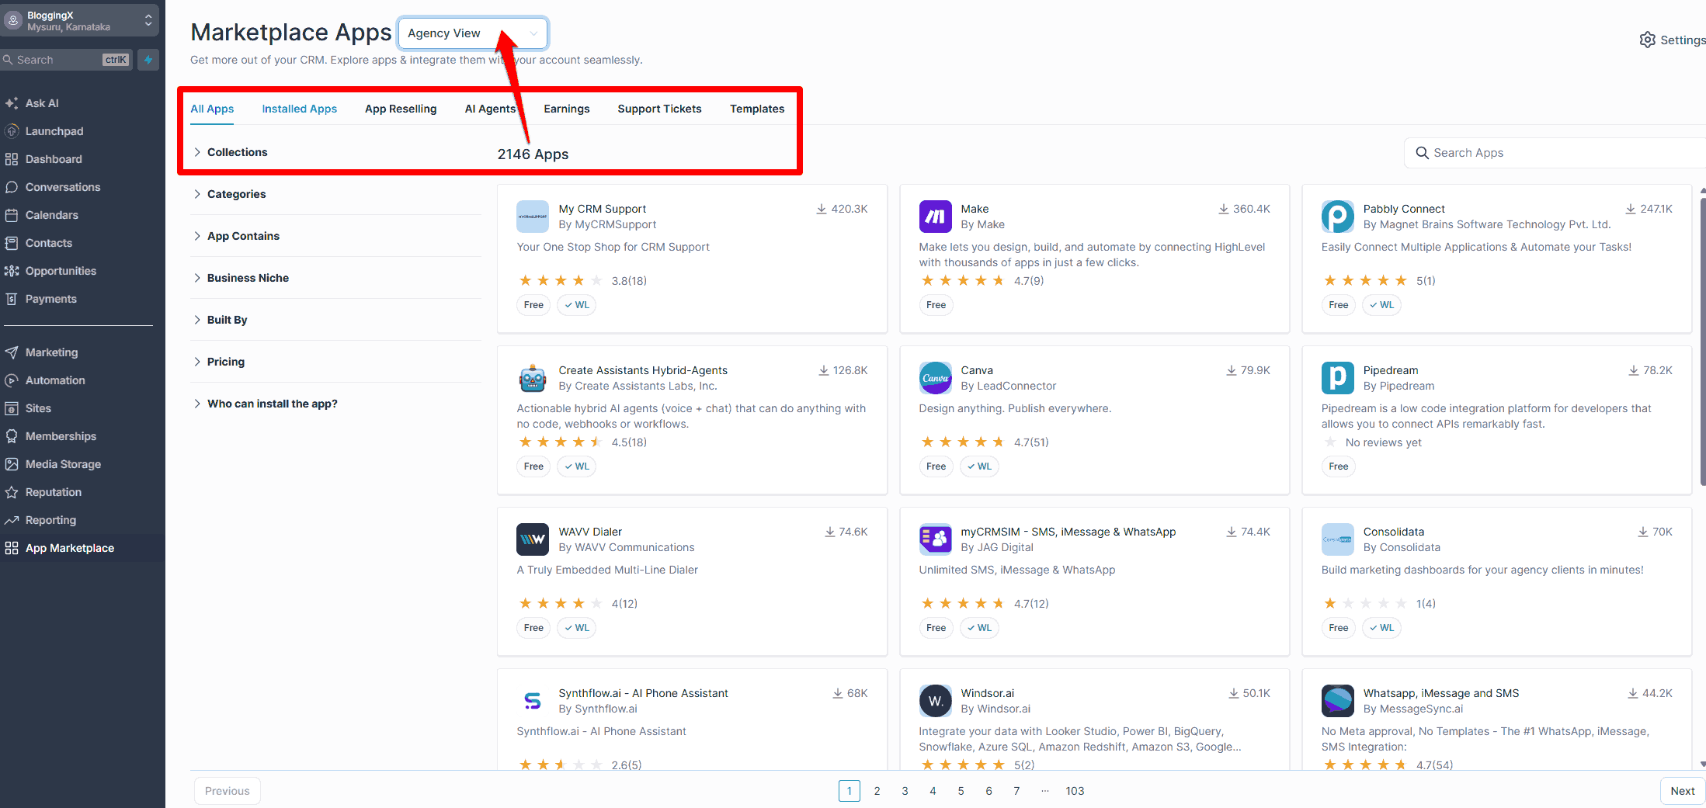Expand the Collections filter

point(231,152)
